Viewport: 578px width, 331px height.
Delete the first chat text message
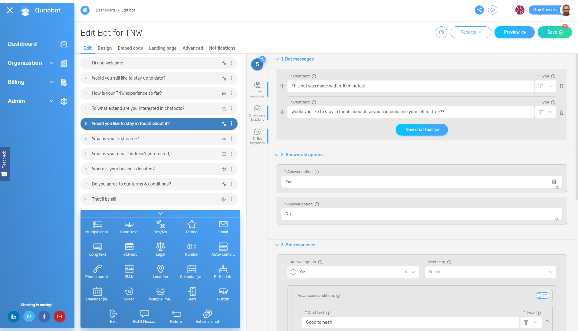561,86
